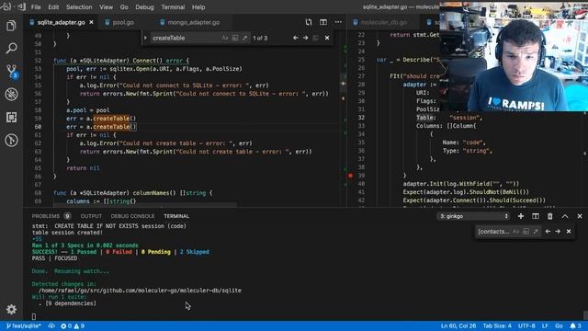Change UTF-8 encoding in status bar

pos(526,326)
